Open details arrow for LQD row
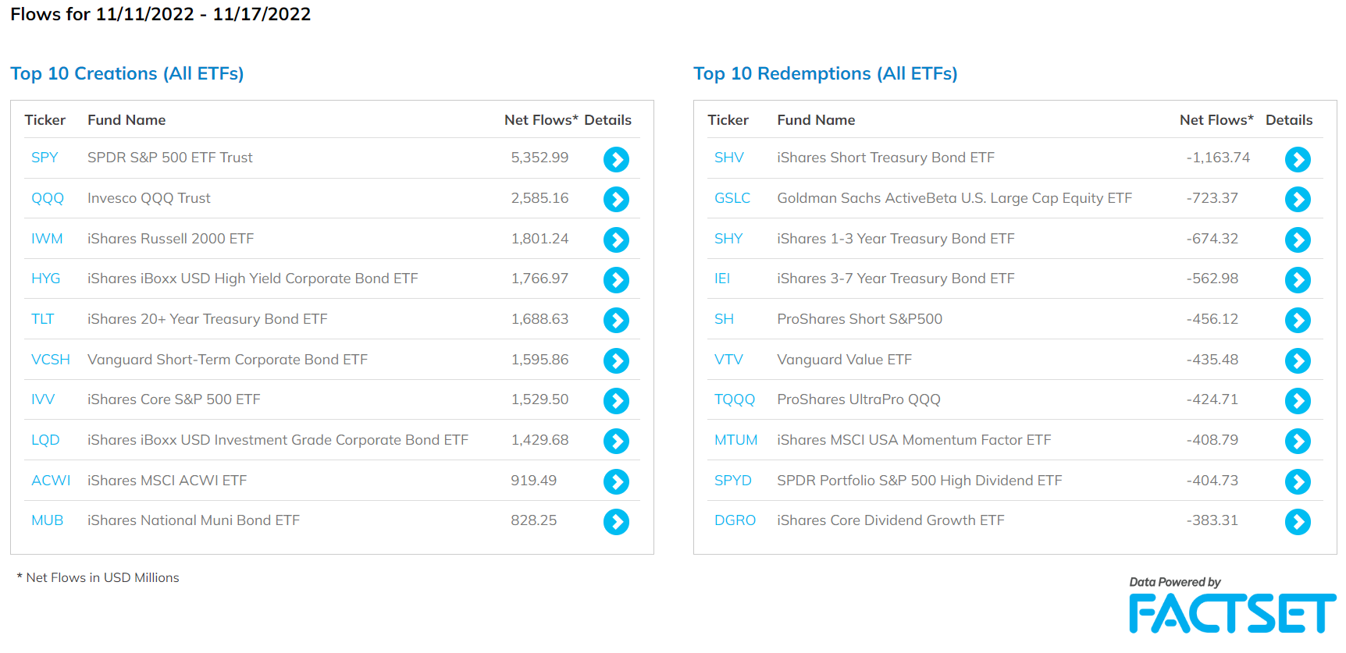Viewport: 1346px width, 653px height. tap(616, 441)
